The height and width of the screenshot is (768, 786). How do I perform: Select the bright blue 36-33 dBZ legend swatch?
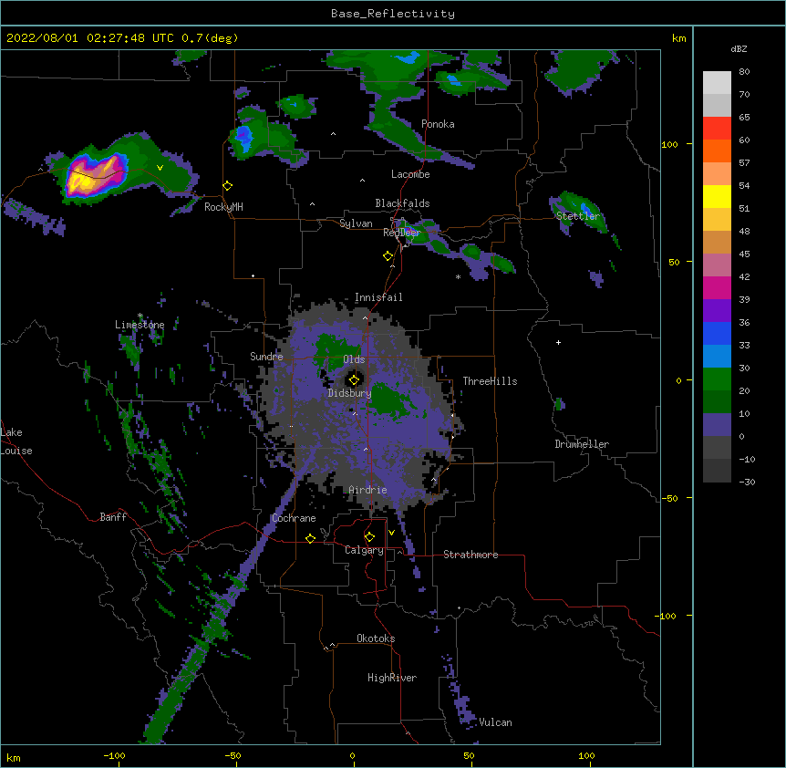tap(717, 333)
